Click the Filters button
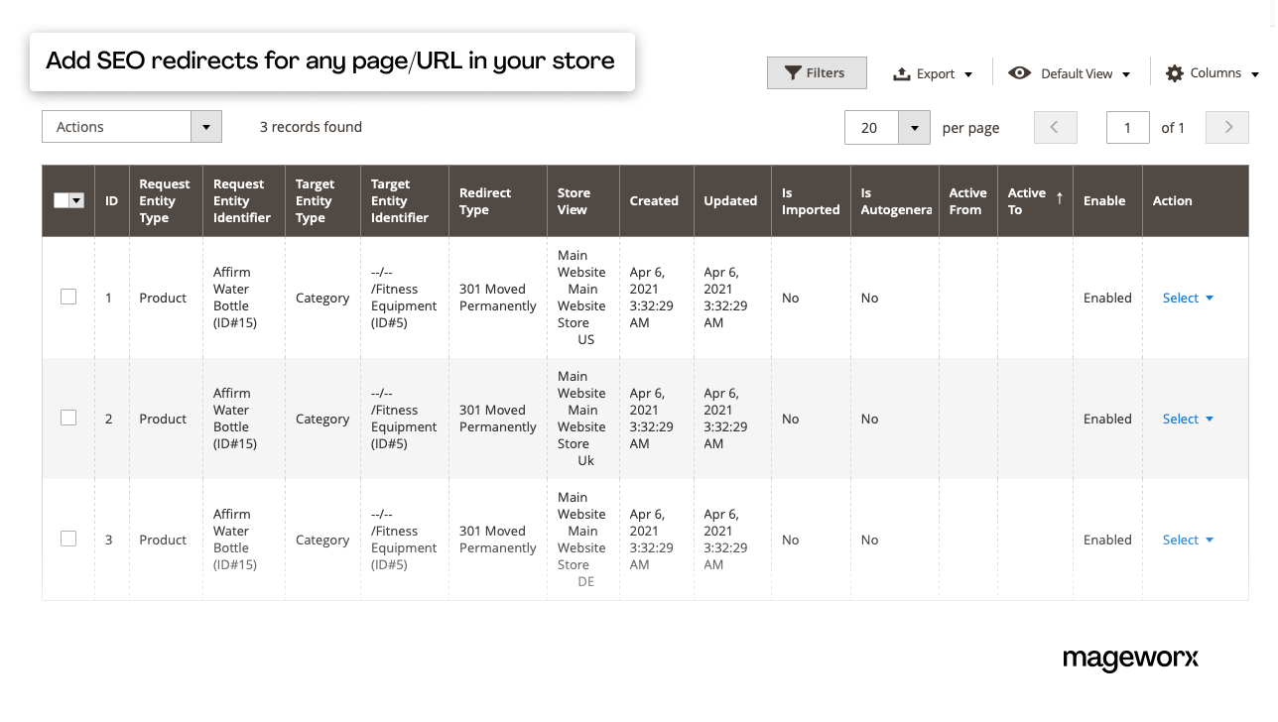1278x722 pixels. [817, 72]
